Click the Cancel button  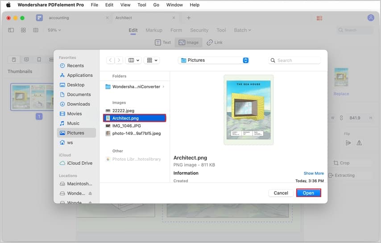[x=281, y=193]
